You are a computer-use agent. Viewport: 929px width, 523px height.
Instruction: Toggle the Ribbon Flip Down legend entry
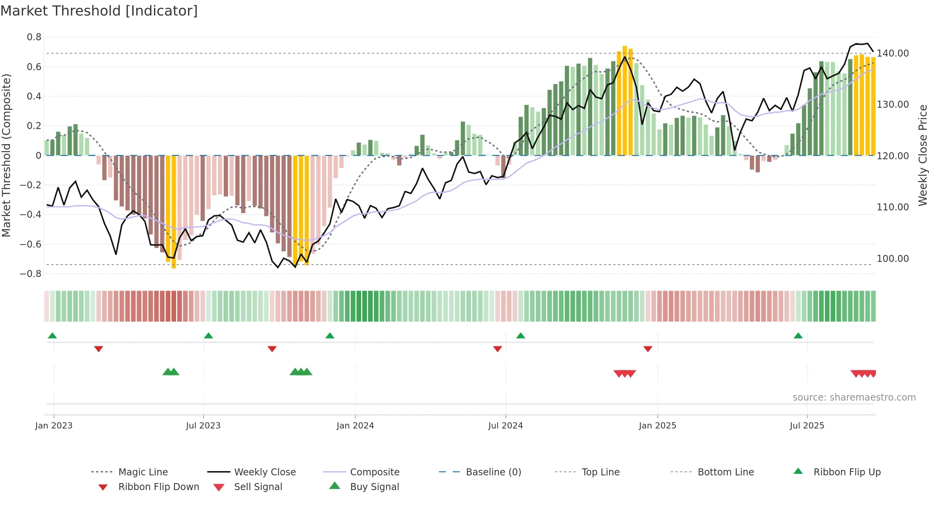click(x=149, y=487)
